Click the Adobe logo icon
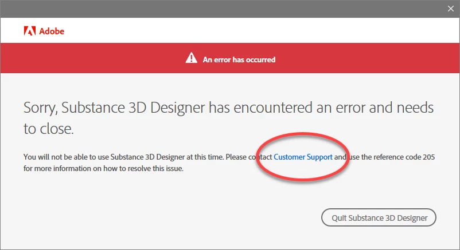This screenshot has width=460, height=250. pyautogui.click(x=30, y=31)
